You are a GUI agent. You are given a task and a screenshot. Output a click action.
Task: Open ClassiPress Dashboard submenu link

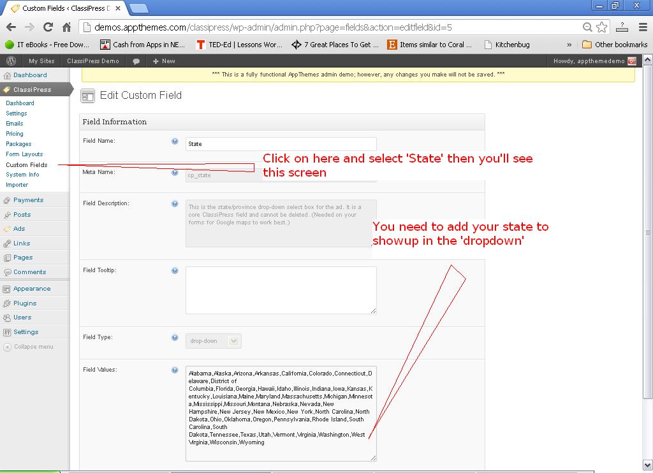[20, 103]
